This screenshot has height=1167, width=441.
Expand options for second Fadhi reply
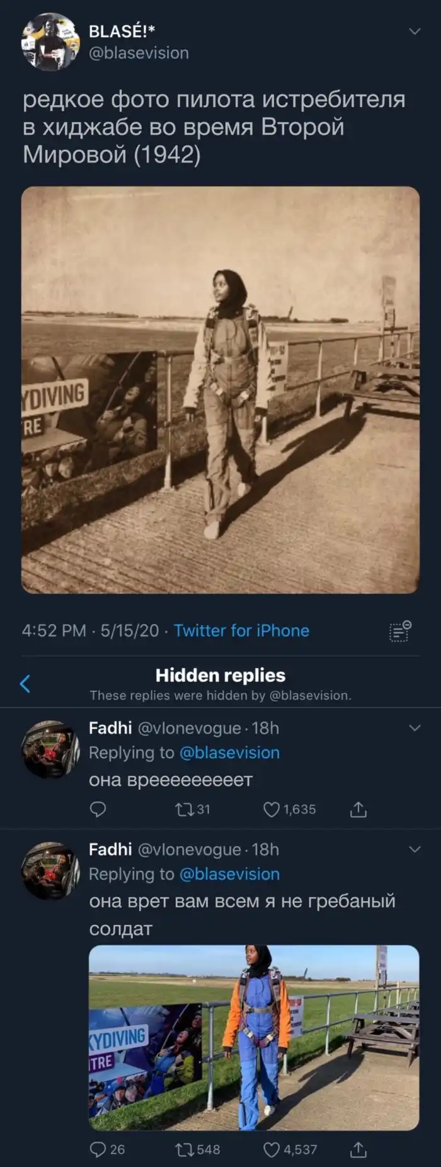click(x=415, y=849)
